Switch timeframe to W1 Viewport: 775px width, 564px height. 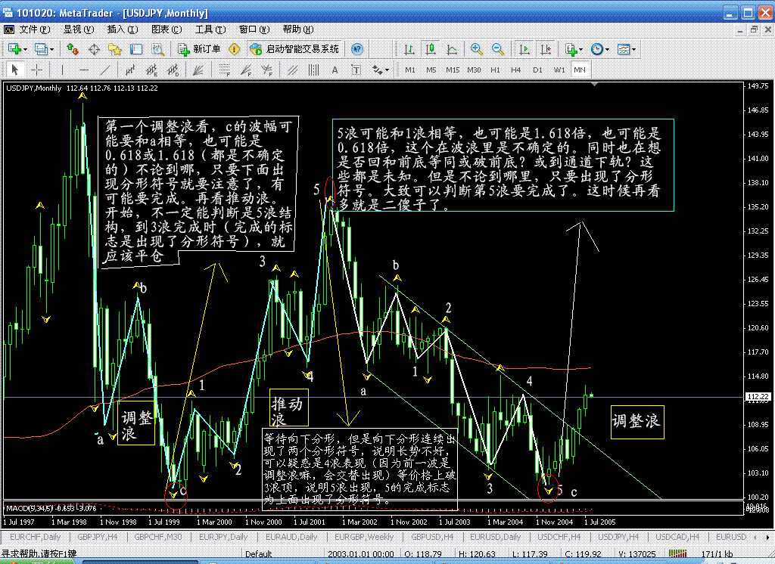click(559, 70)
